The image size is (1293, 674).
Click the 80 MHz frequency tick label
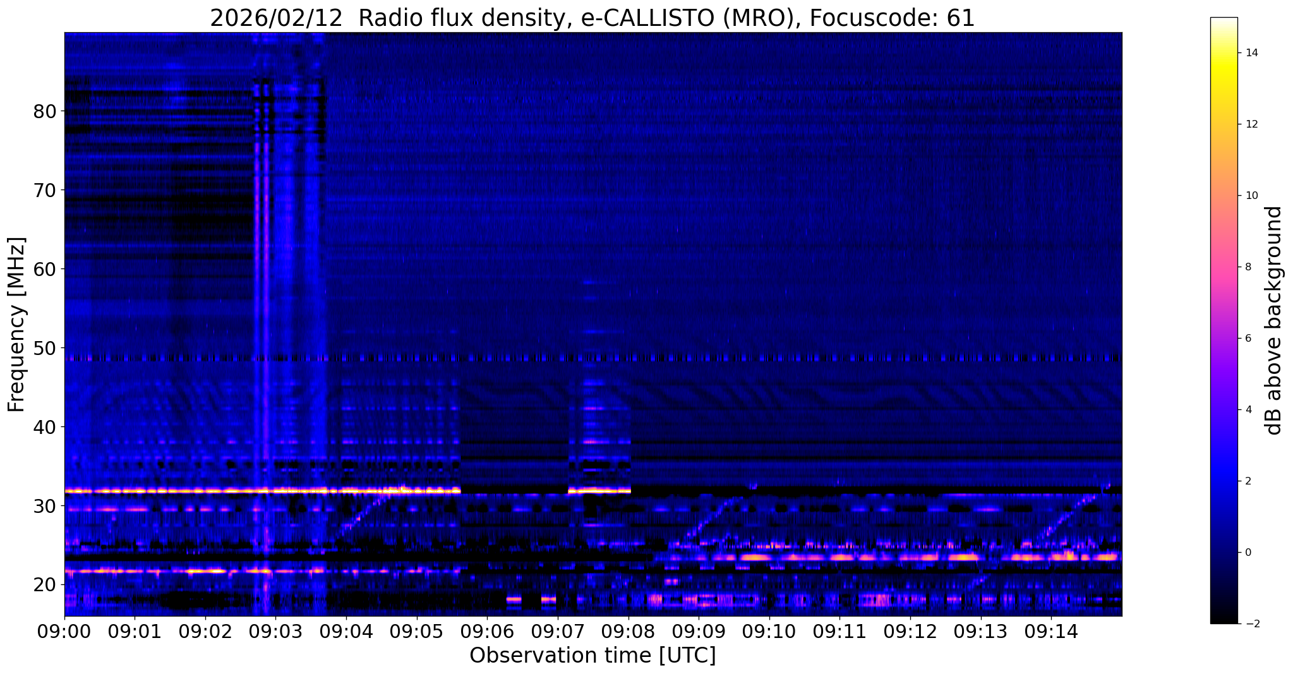point(44,111)
